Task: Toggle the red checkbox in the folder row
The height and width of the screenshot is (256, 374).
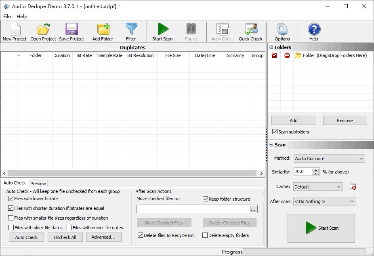Action: point(274,55)
